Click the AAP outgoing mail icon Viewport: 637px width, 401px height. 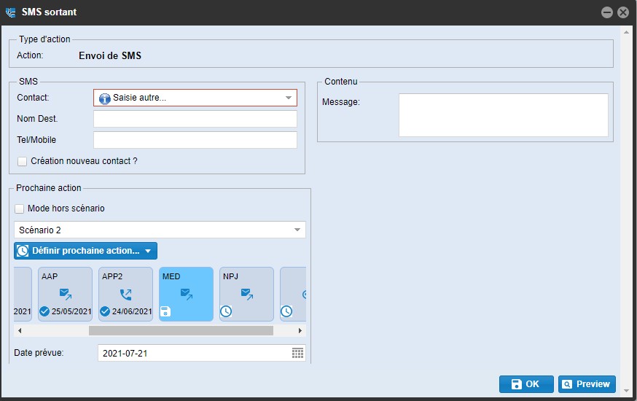coord(66,295)
